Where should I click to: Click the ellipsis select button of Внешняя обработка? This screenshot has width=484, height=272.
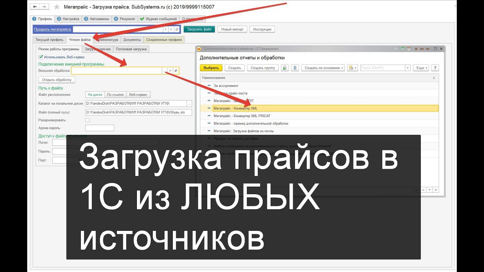164,71
